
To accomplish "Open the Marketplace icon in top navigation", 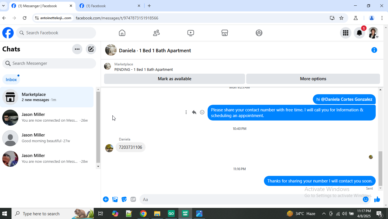I will tap(225, 33).
